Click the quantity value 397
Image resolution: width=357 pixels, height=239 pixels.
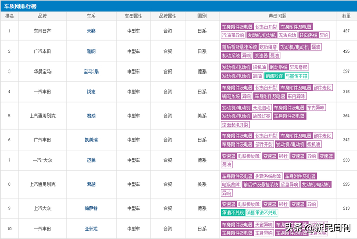click(x=346, y=71)
